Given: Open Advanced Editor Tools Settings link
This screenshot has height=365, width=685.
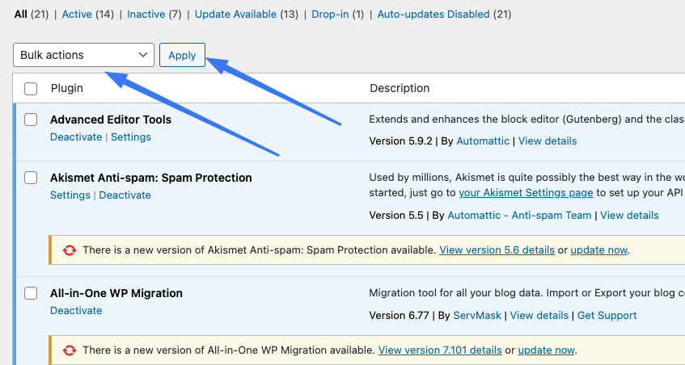Looking at the screenshot, I should [131, 137].
